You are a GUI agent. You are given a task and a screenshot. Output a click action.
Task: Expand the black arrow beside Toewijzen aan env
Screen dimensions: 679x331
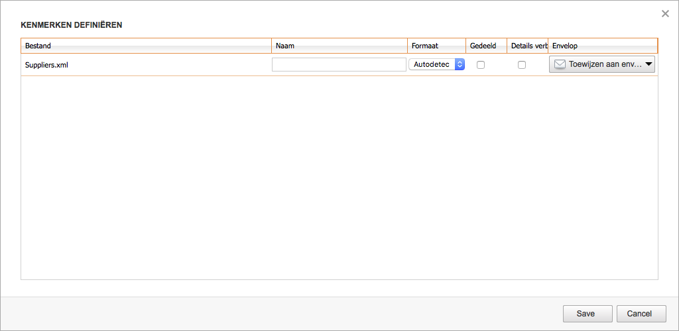(x=648, y=64)
